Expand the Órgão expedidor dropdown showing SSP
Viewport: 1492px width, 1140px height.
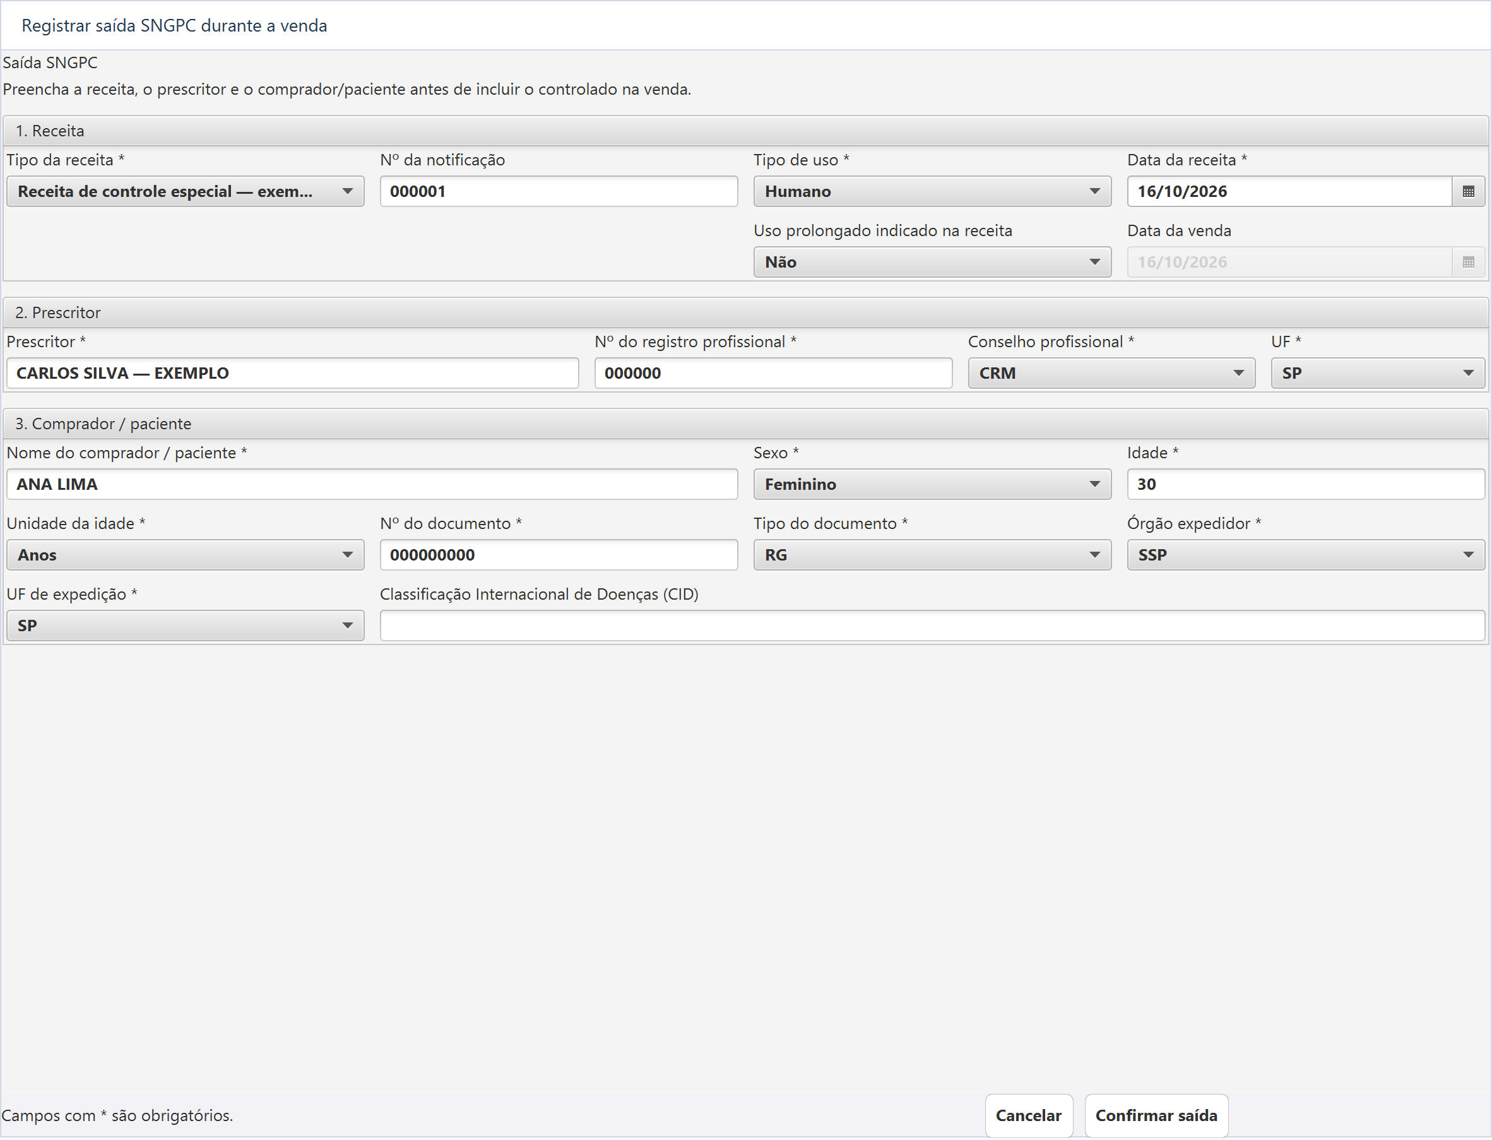pos(1305,555)
